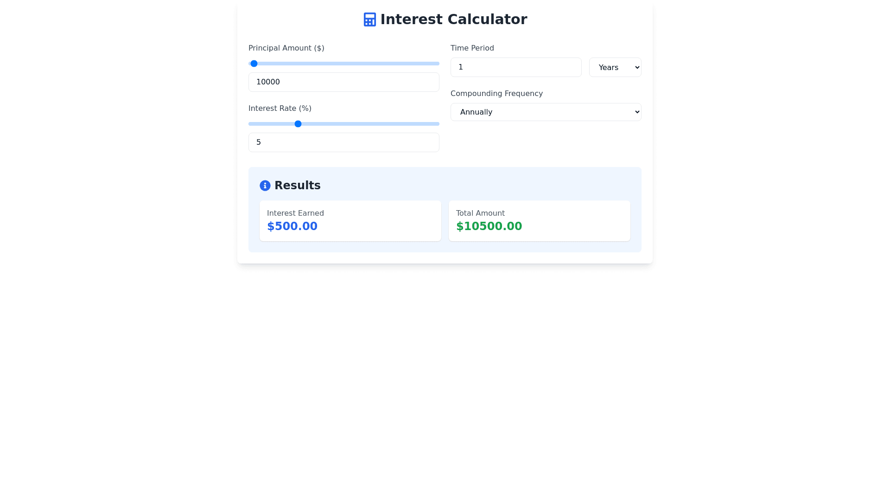Expand the Compounding Frequency dropdown

coord(546,112)
